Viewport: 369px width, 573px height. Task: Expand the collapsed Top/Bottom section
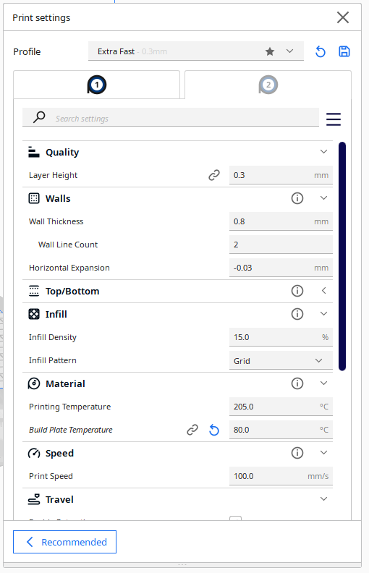pyautogui.click(x=323, y=291)
